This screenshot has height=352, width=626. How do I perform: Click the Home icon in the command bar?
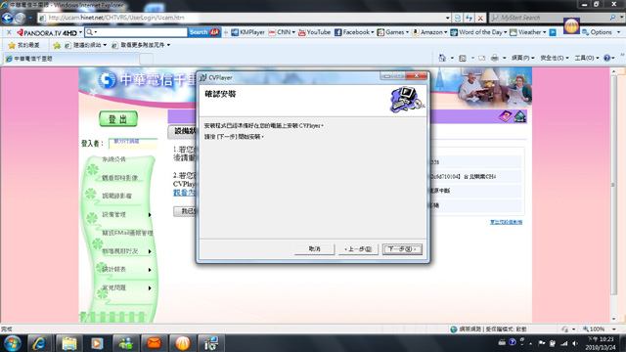coord(442,58)
